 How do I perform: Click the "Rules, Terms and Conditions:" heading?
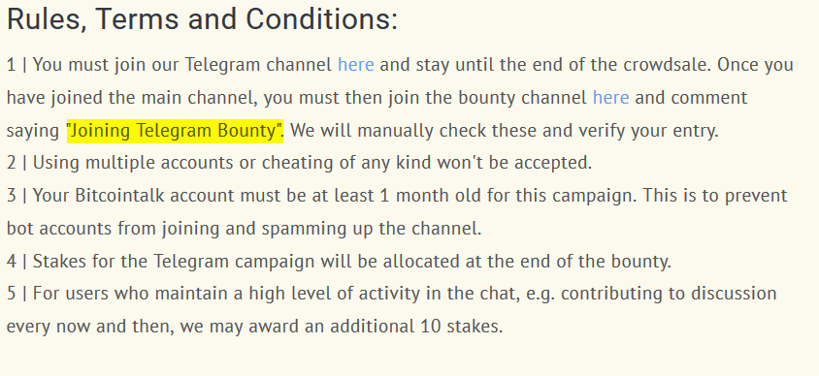[x=202, y=19]
